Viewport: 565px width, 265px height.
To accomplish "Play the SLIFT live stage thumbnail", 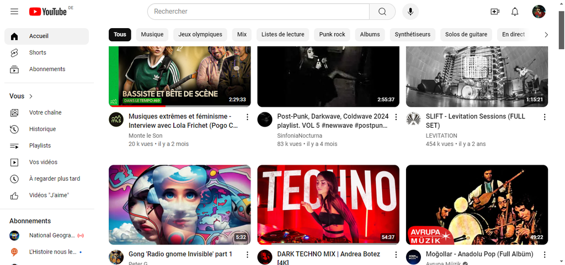I will (477, 77).
